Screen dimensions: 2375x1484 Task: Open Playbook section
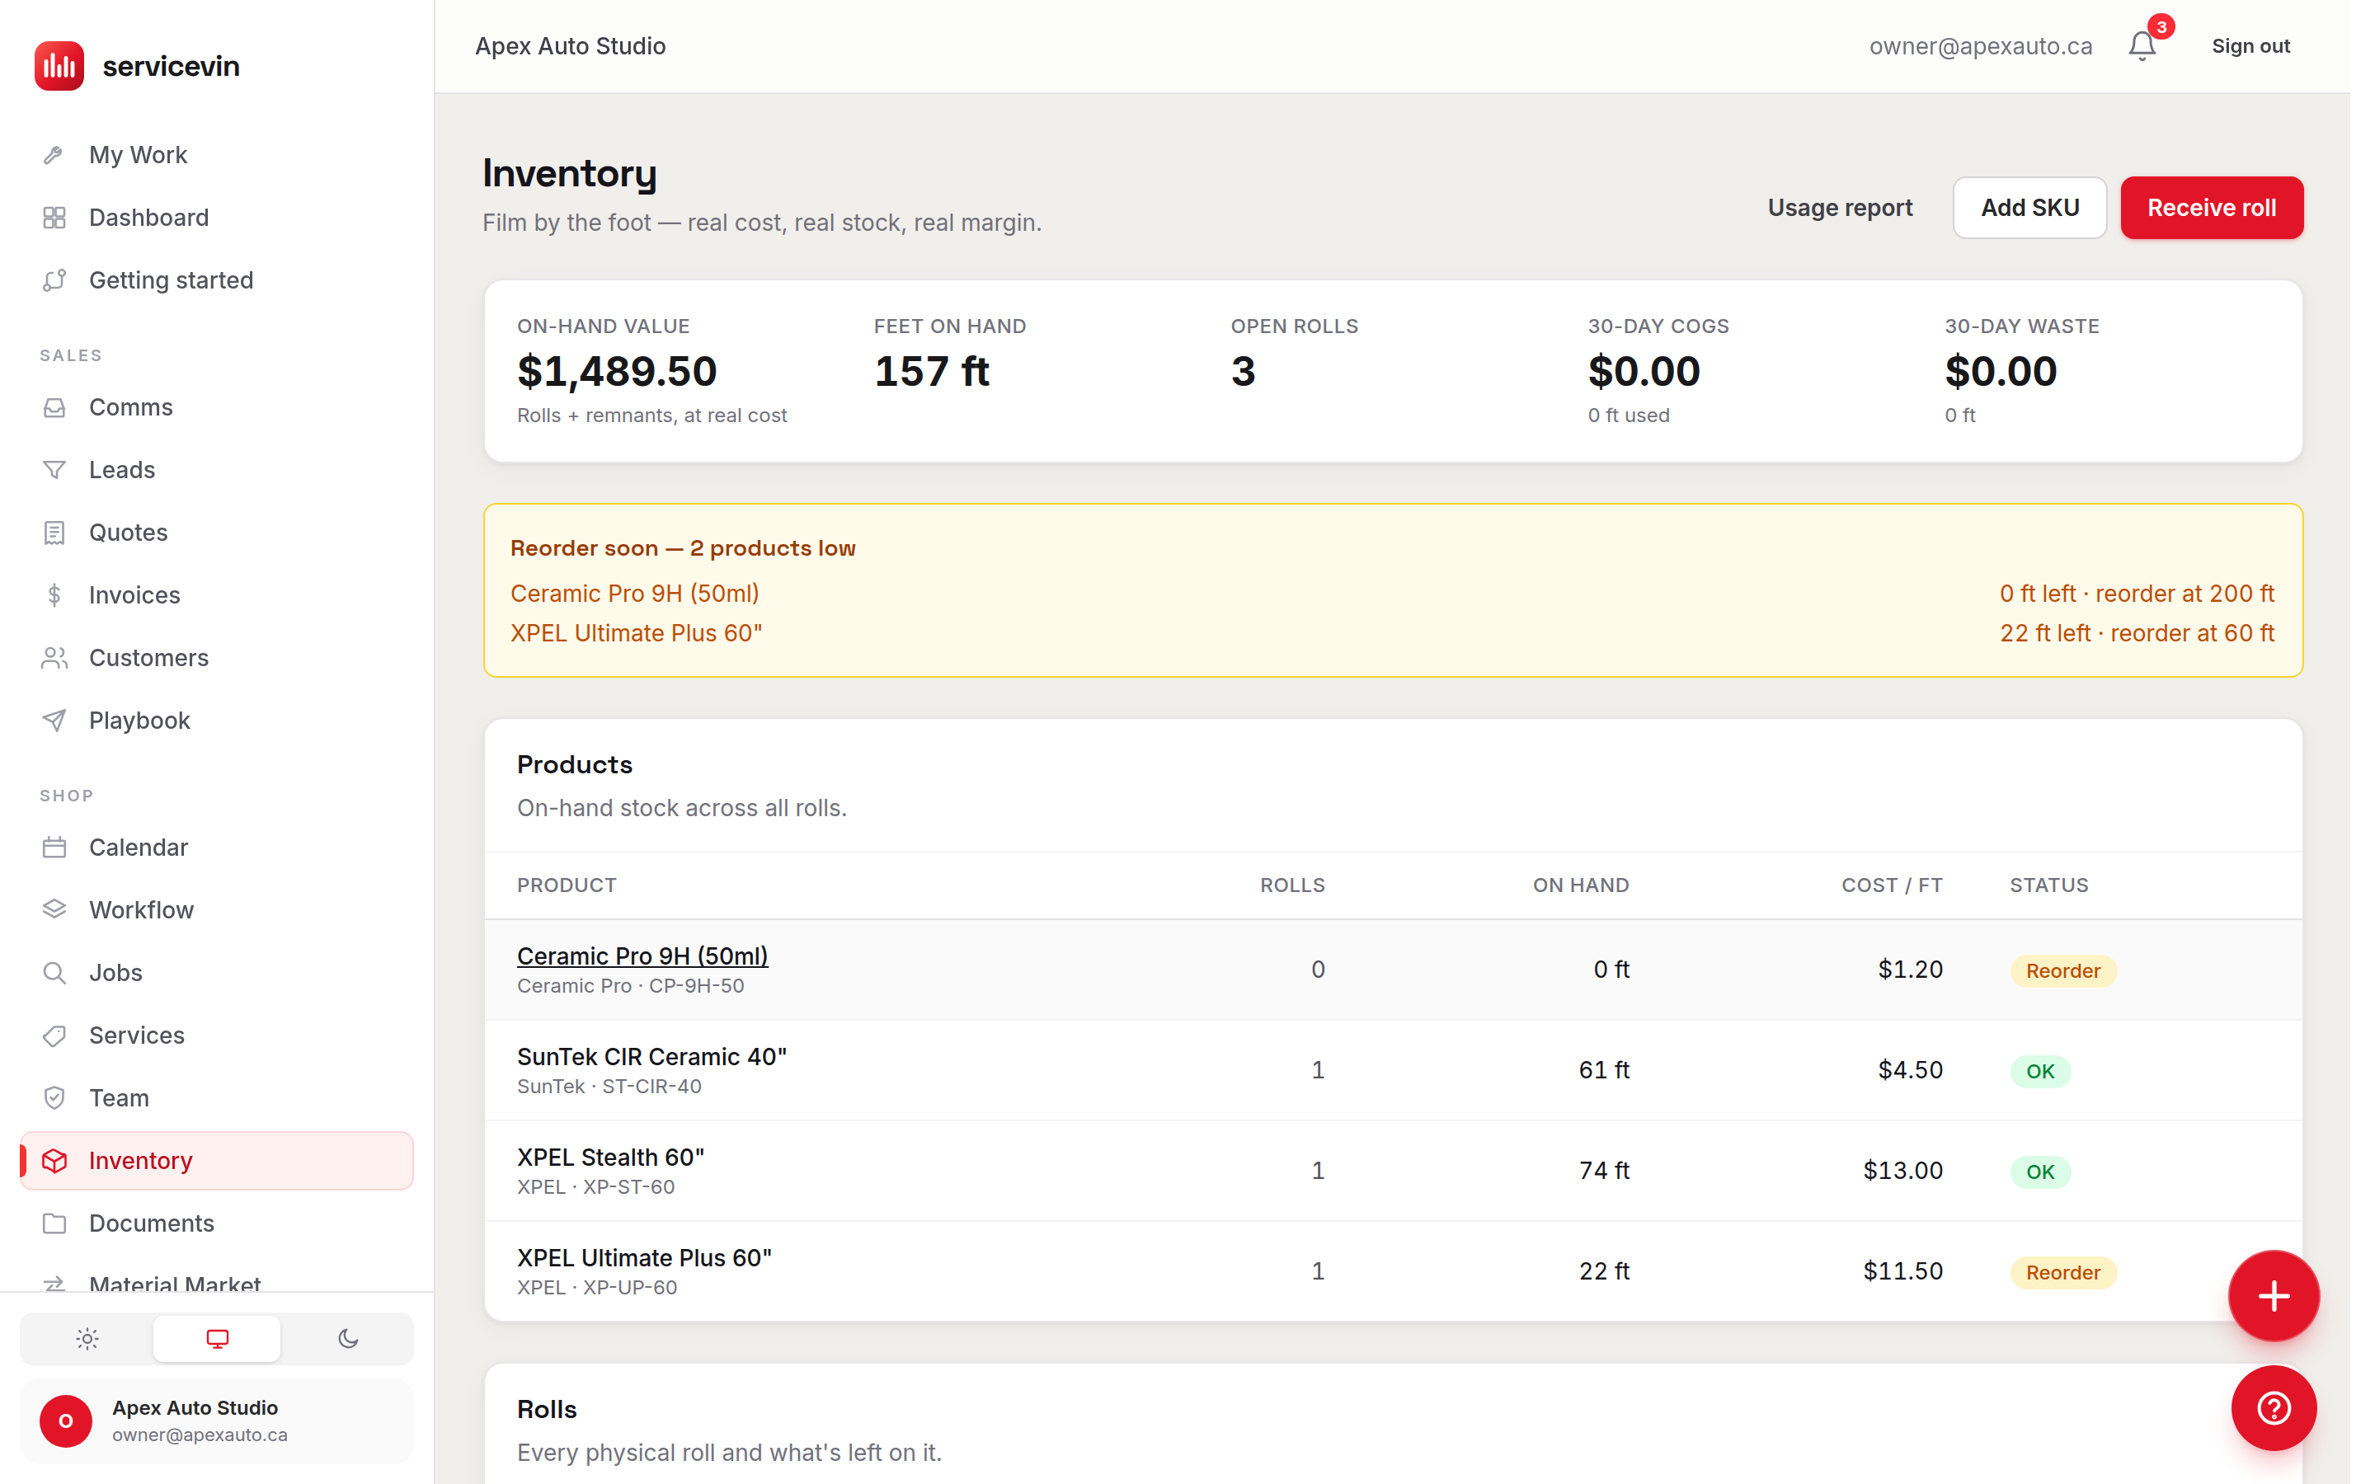(216, 721)
